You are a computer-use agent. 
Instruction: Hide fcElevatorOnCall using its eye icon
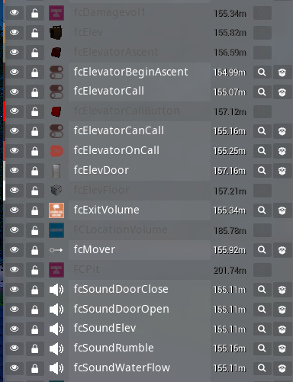click(x=14, y=151)
